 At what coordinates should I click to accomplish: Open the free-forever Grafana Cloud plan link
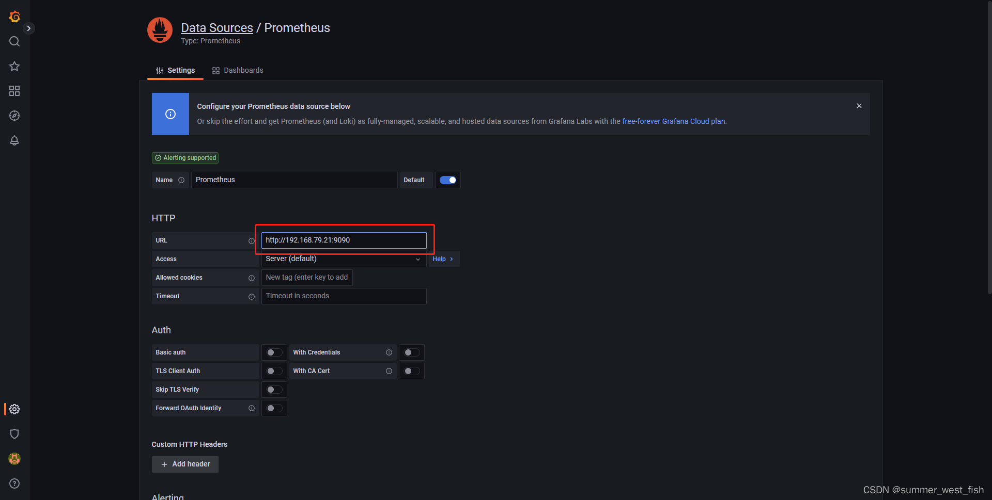coord(673,121)
